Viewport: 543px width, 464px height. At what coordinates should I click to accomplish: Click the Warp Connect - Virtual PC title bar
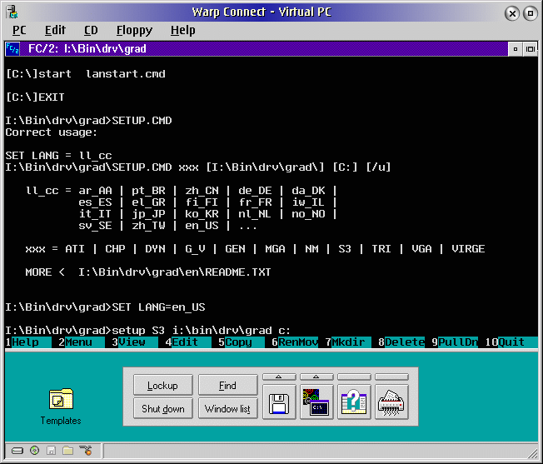point(262,12)
